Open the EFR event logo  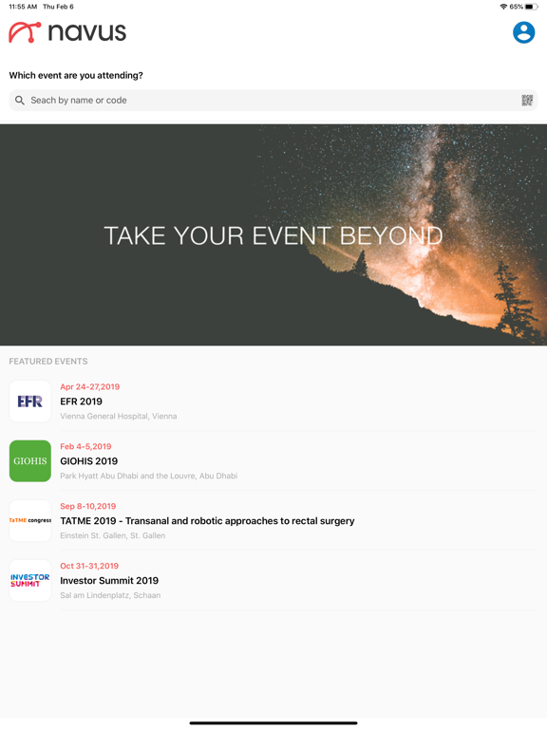click(30, 402)
